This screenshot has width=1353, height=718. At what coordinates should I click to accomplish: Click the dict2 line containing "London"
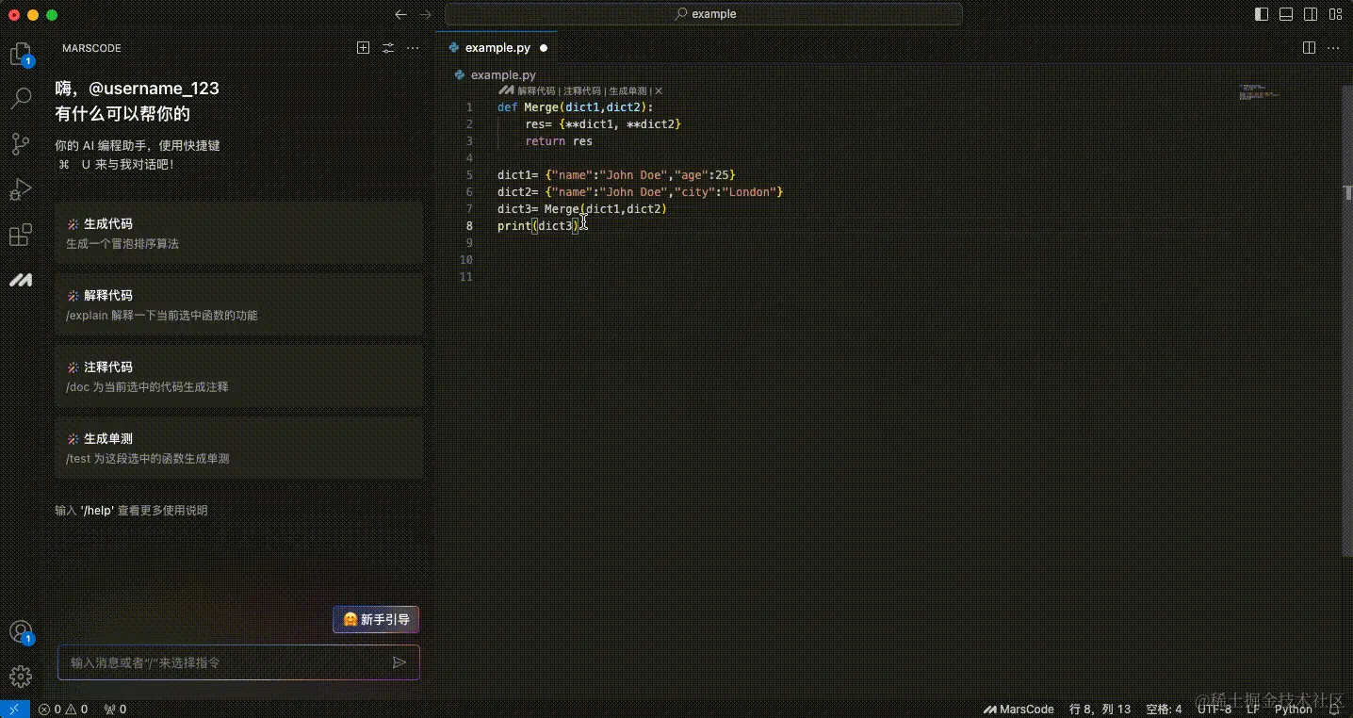tap(641, 192)
